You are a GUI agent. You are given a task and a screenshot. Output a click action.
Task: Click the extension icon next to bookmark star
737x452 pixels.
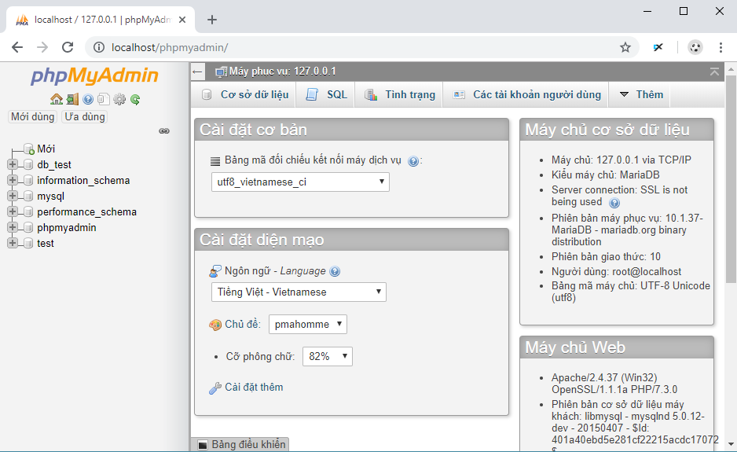point(658,47)
